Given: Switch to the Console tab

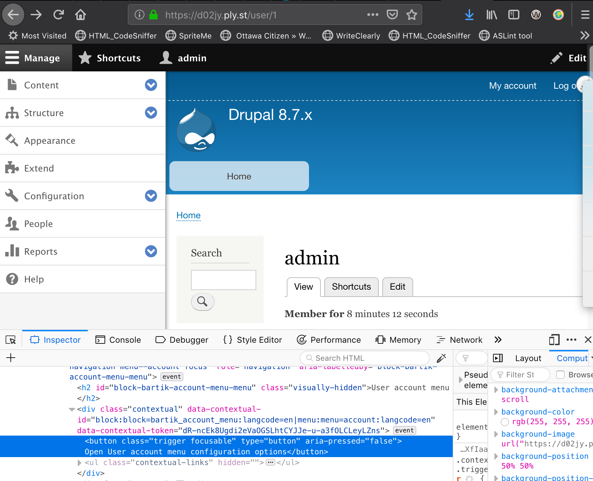Looking at the screenshot, I should tap(118, 340).
